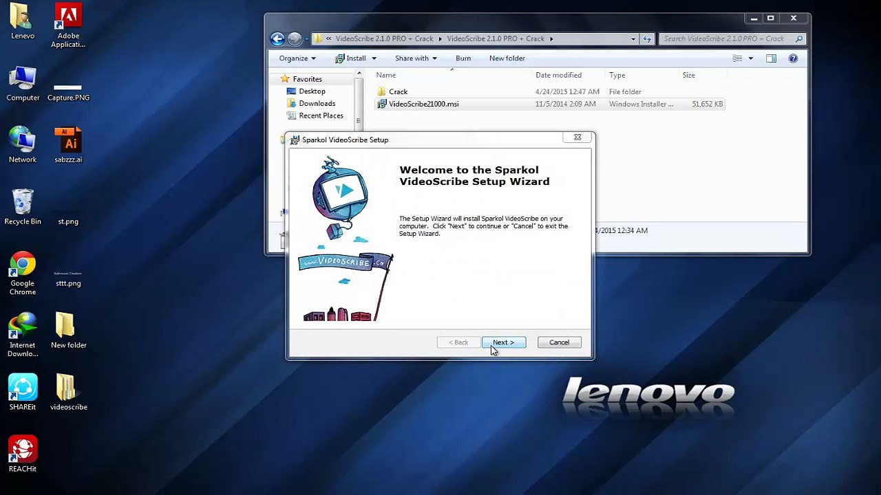
Task: Select the SHAREit desktop shortcut
Action: point(23,393)
